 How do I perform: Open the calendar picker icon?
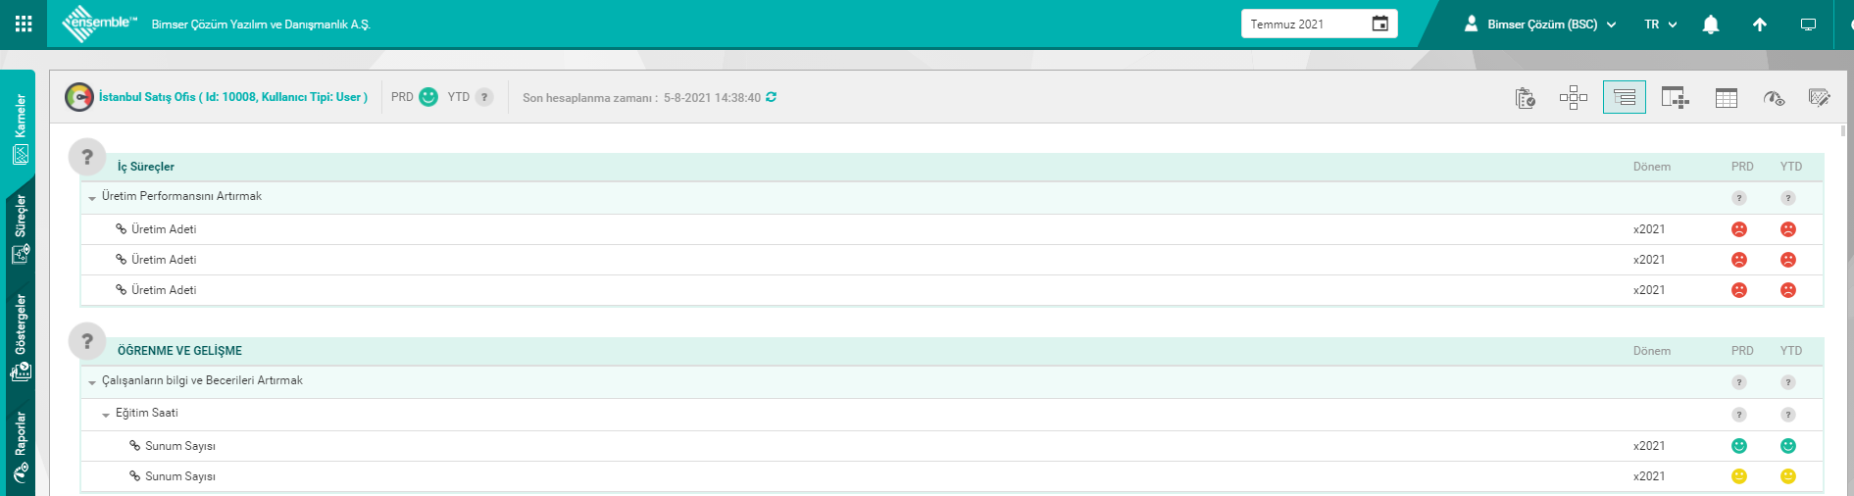pos(1379,24)
